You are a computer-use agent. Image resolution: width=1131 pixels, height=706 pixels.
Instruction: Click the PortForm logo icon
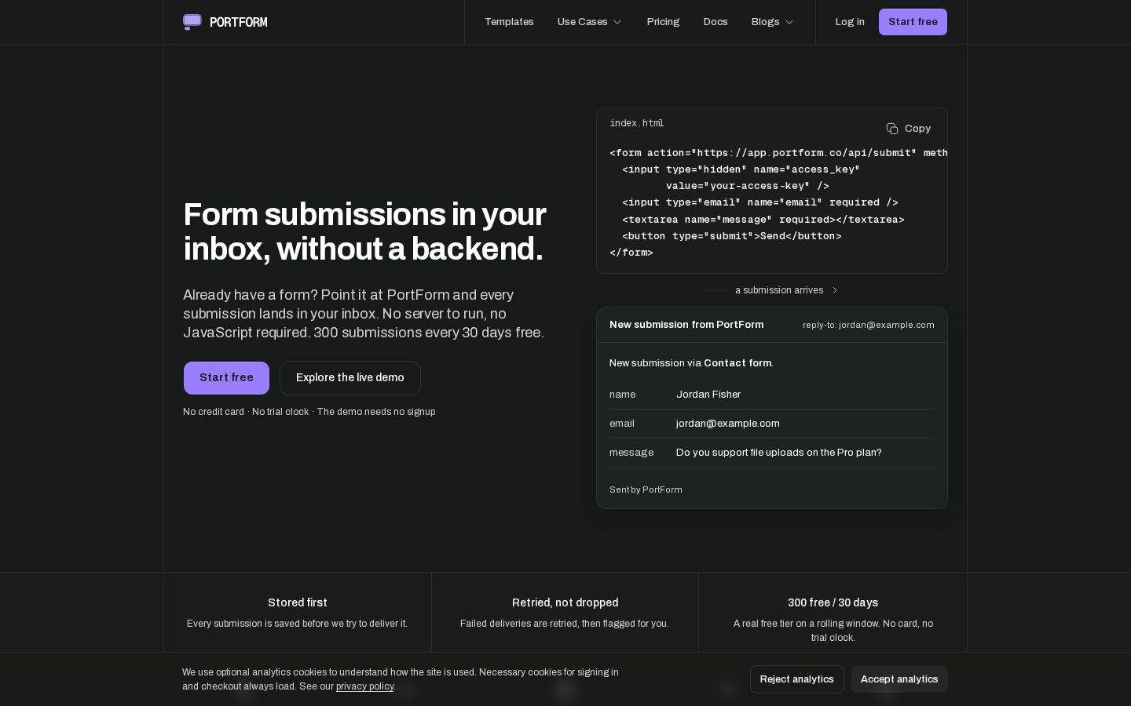[x=192, y=22]
